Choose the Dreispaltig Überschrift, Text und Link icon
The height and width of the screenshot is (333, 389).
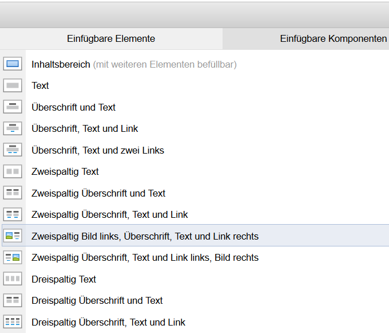13,322
